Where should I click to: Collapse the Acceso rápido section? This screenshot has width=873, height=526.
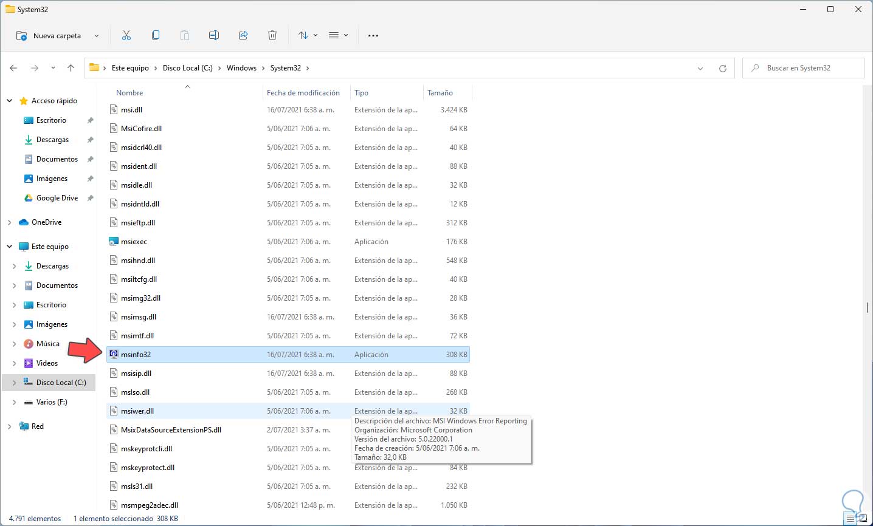10,101
